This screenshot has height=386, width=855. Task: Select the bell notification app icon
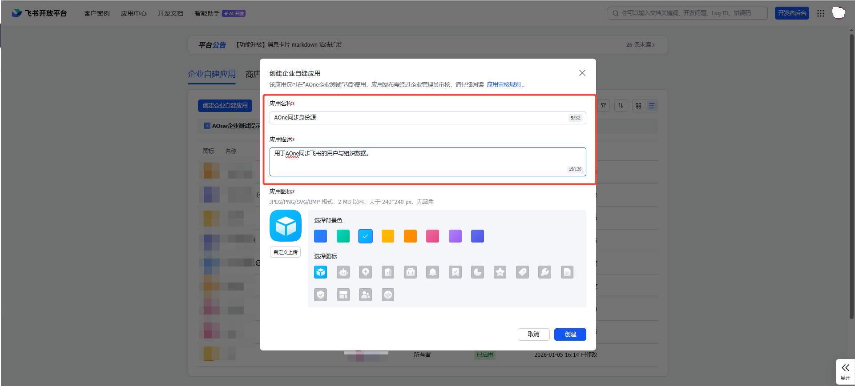tap(433, 272)
